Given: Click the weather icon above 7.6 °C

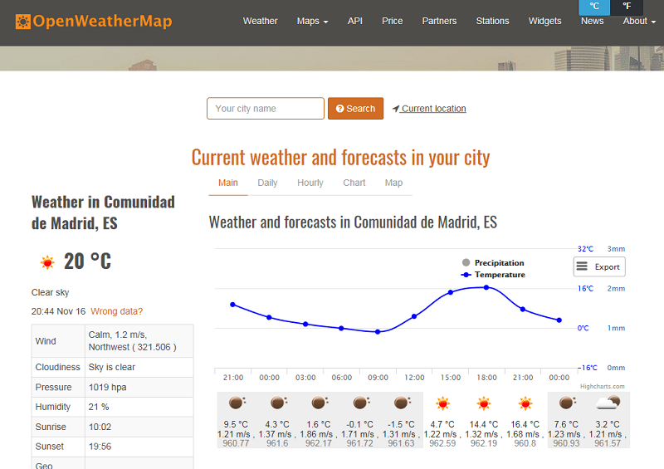Looking at the screenshot, I should click(568, 403).
